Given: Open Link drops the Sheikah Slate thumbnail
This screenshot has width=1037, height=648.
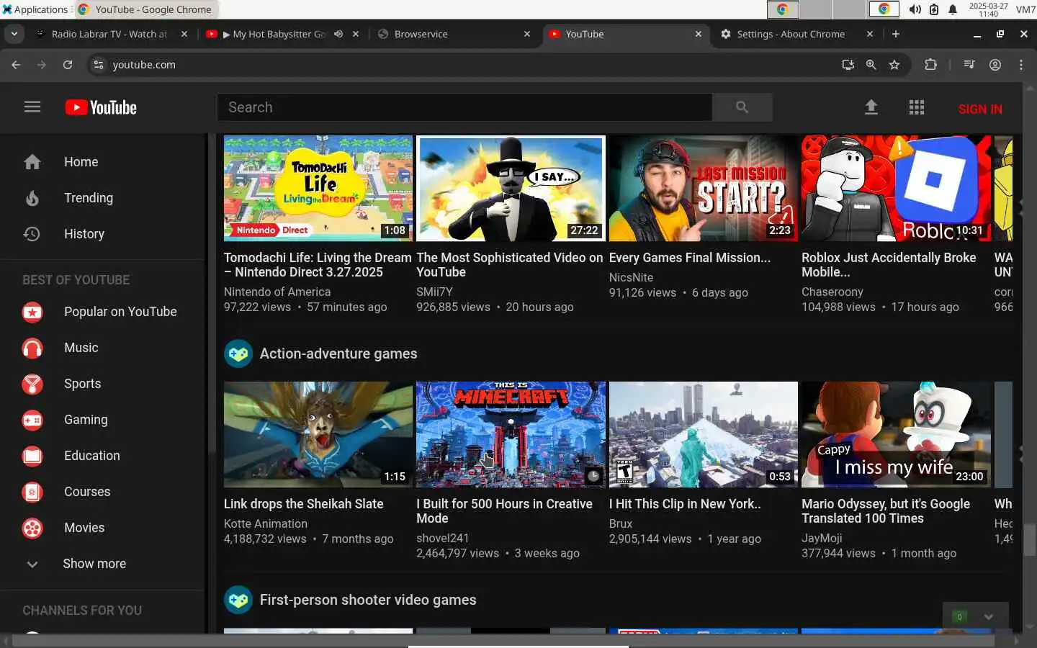Looking at the screenshot, I should tap(318, 435).
